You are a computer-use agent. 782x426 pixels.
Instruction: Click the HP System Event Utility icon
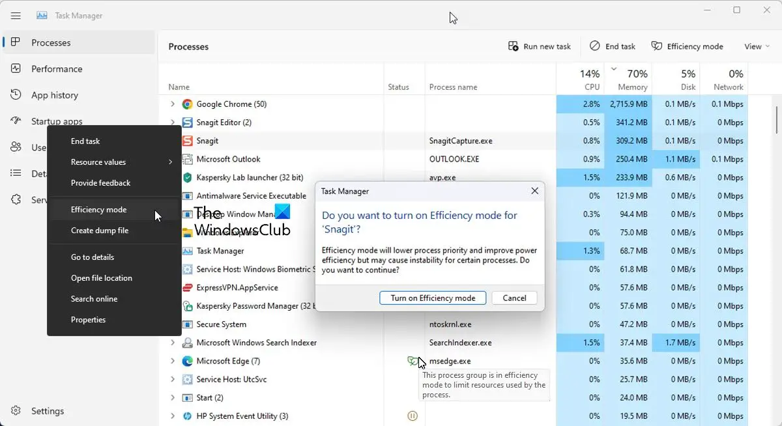coord(187,416)
